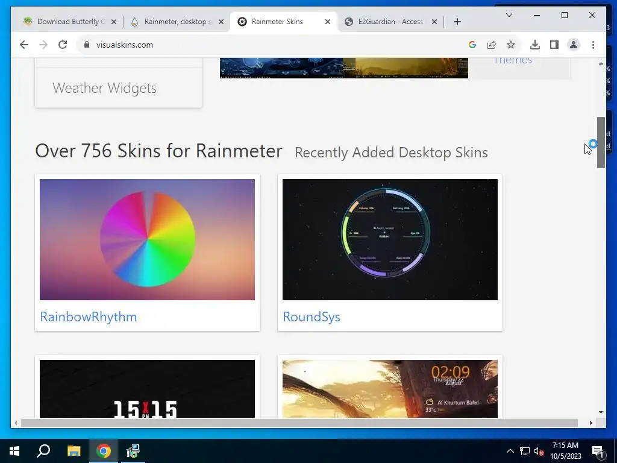Click the blue desktop banner image
617x463 pixels.
point(281,68)
